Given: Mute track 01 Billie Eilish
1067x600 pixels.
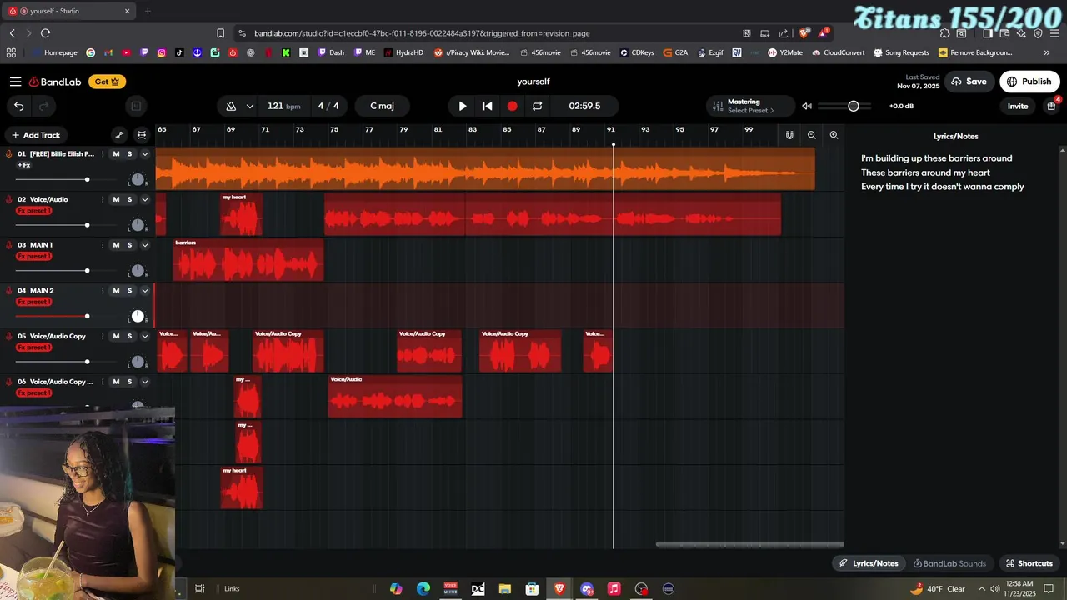Looking at the screenshot, I should click(x=116, y=154).
